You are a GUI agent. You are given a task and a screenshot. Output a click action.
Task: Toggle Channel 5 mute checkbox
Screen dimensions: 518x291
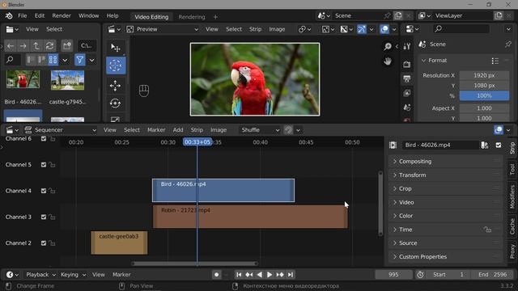click(44, 165)
